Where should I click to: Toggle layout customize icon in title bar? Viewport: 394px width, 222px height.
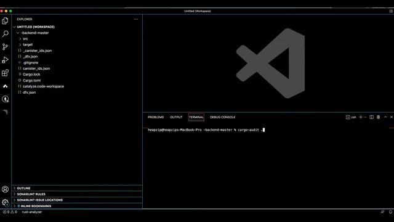click(391, 11)
